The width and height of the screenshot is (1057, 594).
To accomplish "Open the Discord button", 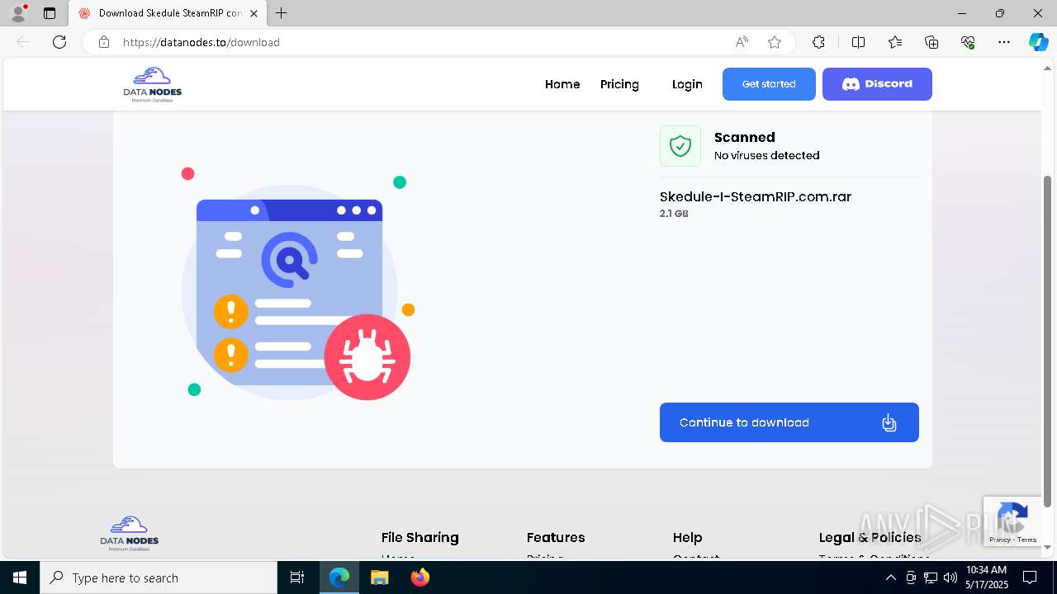I will pyautogui.click(x=877, y=84).
